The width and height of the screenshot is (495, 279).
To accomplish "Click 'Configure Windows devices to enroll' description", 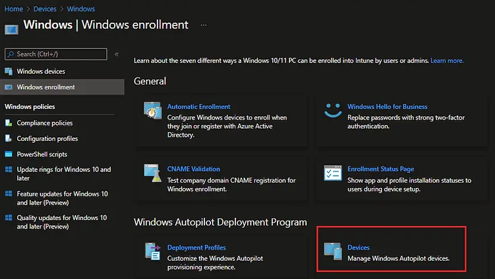I will coord(227,126).
